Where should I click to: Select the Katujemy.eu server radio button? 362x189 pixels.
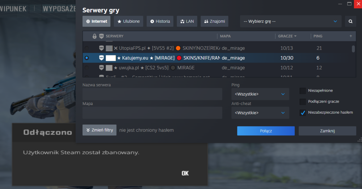click(87, 58)
